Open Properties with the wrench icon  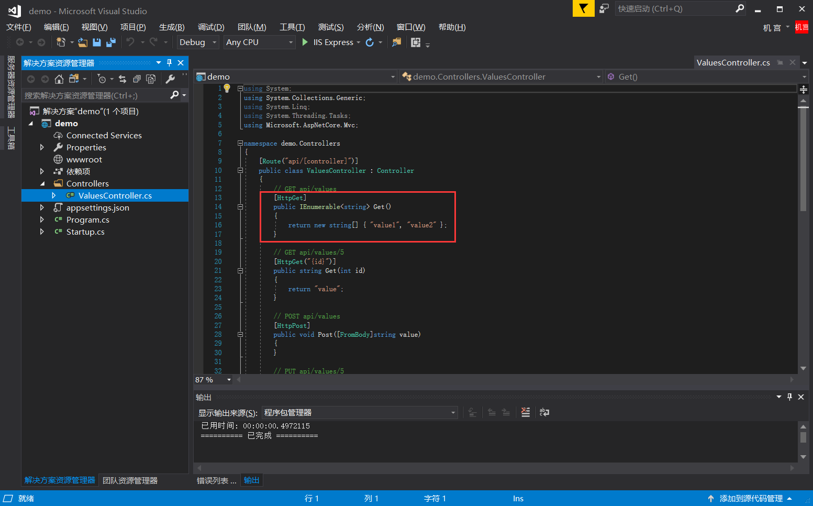(x=170, y=79)
